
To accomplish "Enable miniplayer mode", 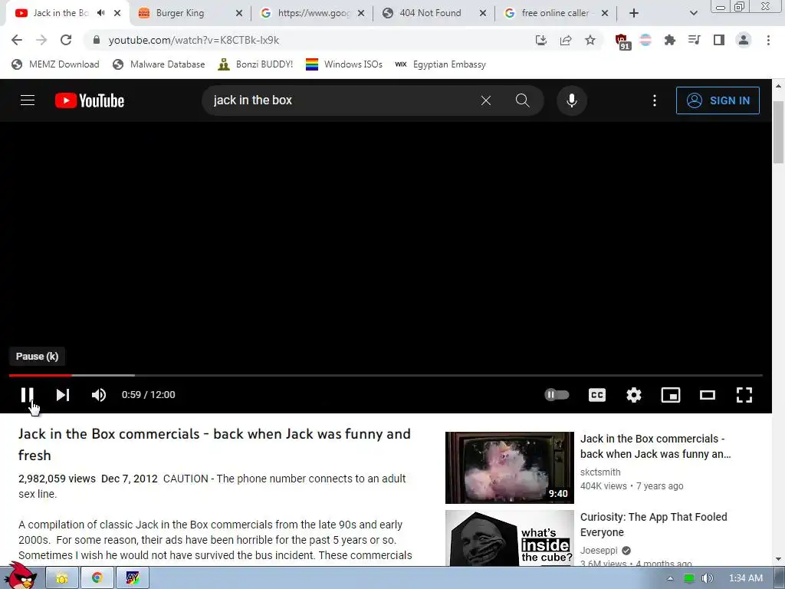I will pos(670,395).
